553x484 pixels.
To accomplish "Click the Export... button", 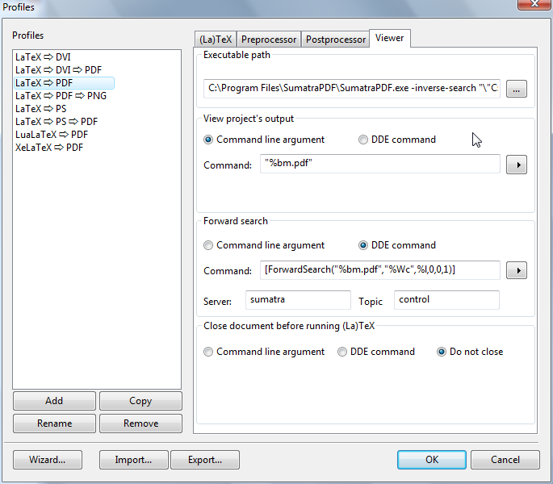I will [x=205, y=460].
